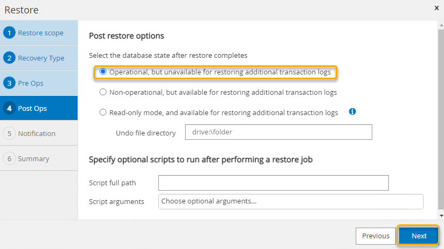Open the Recovery Type step
Image resolution: width=444 pixels, height=249 pixels.
point(41,58)
